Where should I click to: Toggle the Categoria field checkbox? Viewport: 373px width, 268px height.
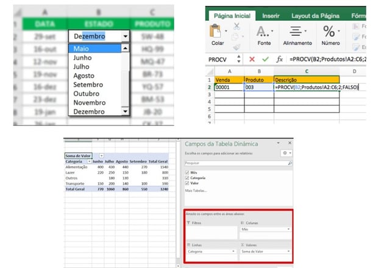pos(187,178)
